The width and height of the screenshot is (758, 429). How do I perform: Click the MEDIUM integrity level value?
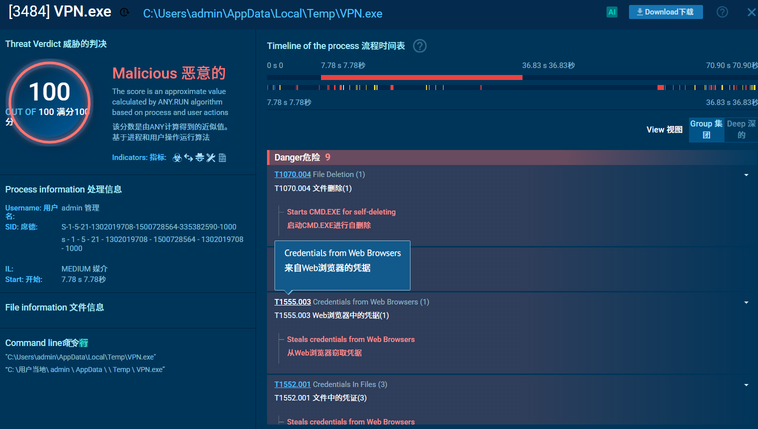click(x=84, y=269)
